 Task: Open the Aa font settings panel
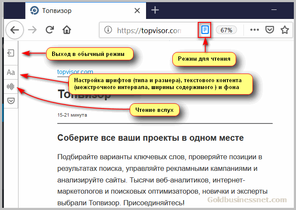point(11,72)
